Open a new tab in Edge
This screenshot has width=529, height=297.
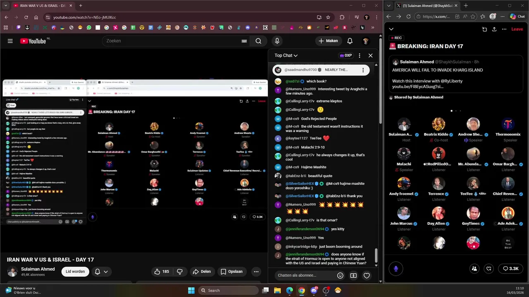click(466, 6)
